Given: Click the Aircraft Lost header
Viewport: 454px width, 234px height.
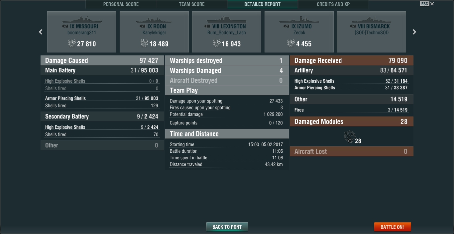Looking at the screenshot, I should 352,151.
